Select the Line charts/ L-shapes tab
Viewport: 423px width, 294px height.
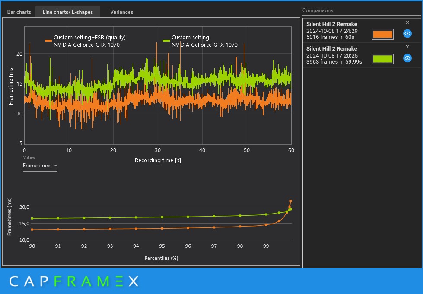pos(68,12)
